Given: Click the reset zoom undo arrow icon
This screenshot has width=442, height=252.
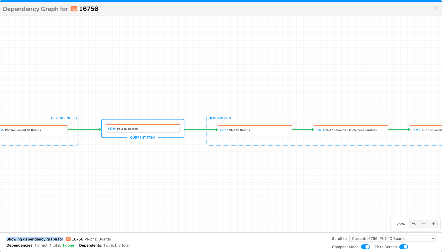Looking at the screenshot, I should (414, 224).
